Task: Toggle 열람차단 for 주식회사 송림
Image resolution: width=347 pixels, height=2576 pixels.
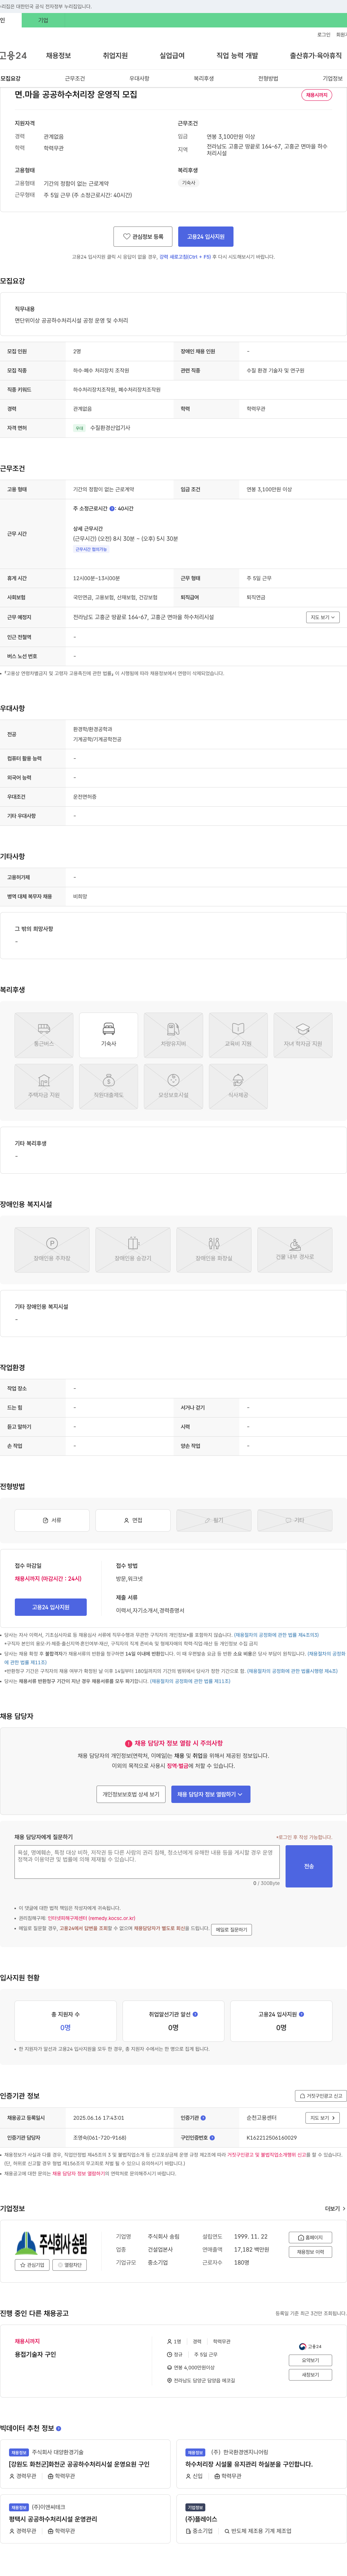Action: pyautogui.click(x=70, y=2265)
